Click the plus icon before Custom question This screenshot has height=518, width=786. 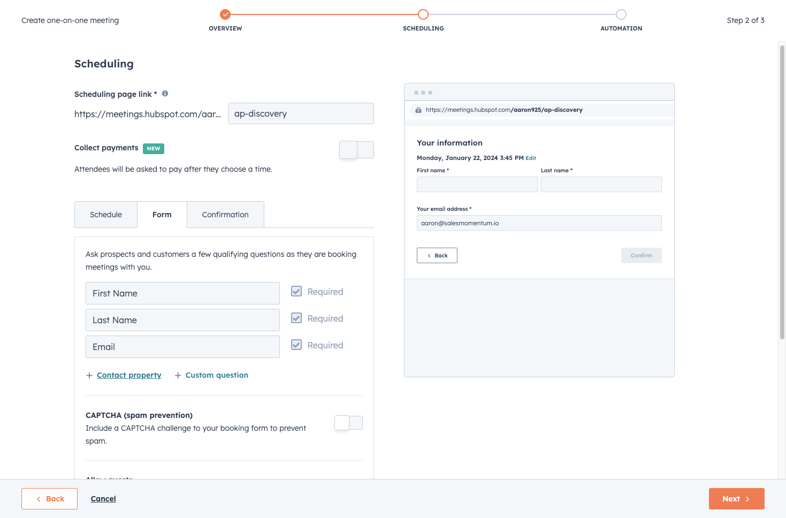click(x=178, y=376)
